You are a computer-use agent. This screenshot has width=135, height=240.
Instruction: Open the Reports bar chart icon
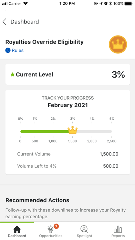[x=118, y=229]
